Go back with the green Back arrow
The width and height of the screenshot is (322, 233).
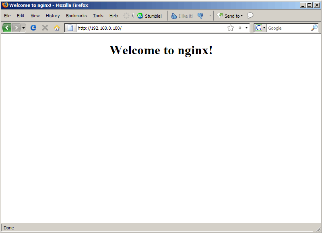pyautogui.click(x=7, y=28)
